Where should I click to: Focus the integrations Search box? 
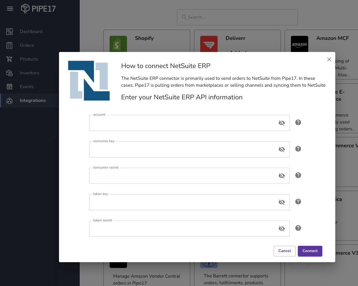point(237,17)
